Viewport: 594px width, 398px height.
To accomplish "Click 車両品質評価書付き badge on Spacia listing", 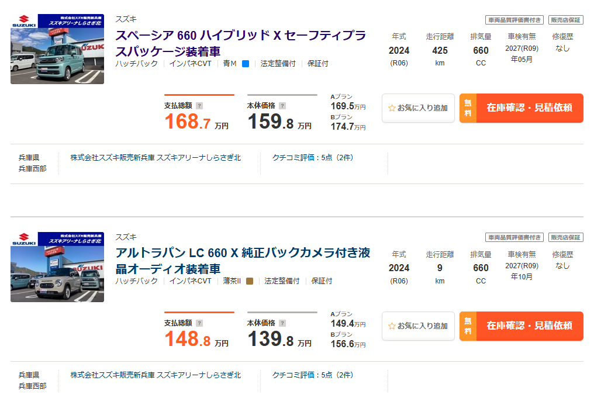I will pos(514,20).
